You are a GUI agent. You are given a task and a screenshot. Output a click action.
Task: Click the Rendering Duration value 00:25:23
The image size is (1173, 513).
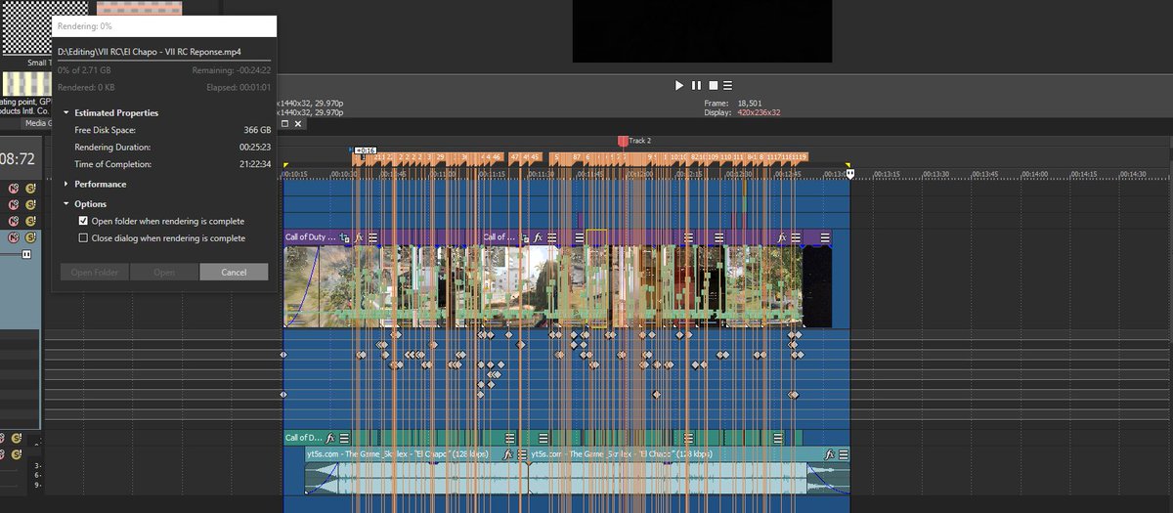click(x=255, y=147)
